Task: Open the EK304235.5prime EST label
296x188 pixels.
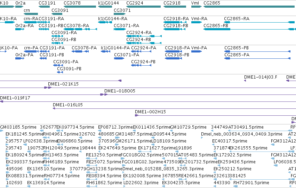Action: tap(181, 183)
